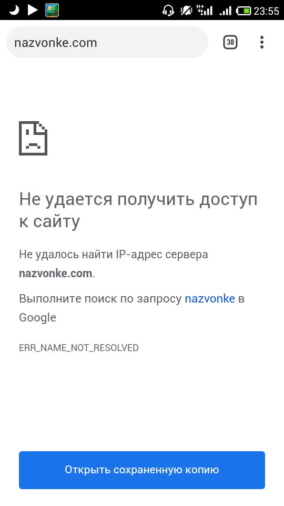This screenshot has width=284, height=506.
Task: Tap the green battery indicator
Action: point(244,11)
